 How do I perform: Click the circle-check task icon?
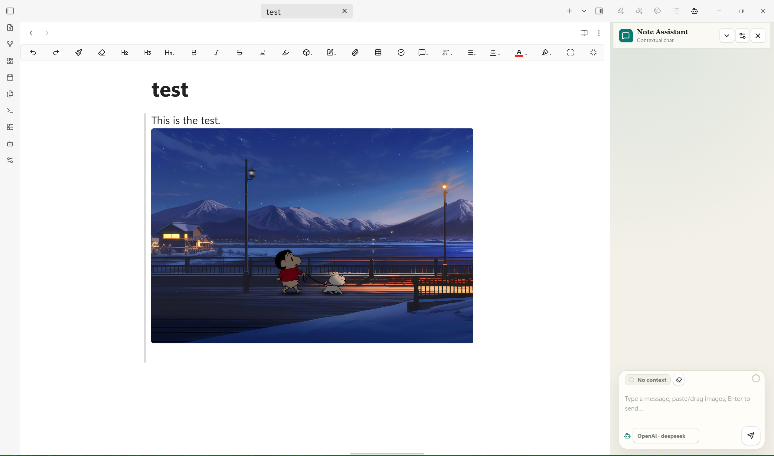(401, 53)
